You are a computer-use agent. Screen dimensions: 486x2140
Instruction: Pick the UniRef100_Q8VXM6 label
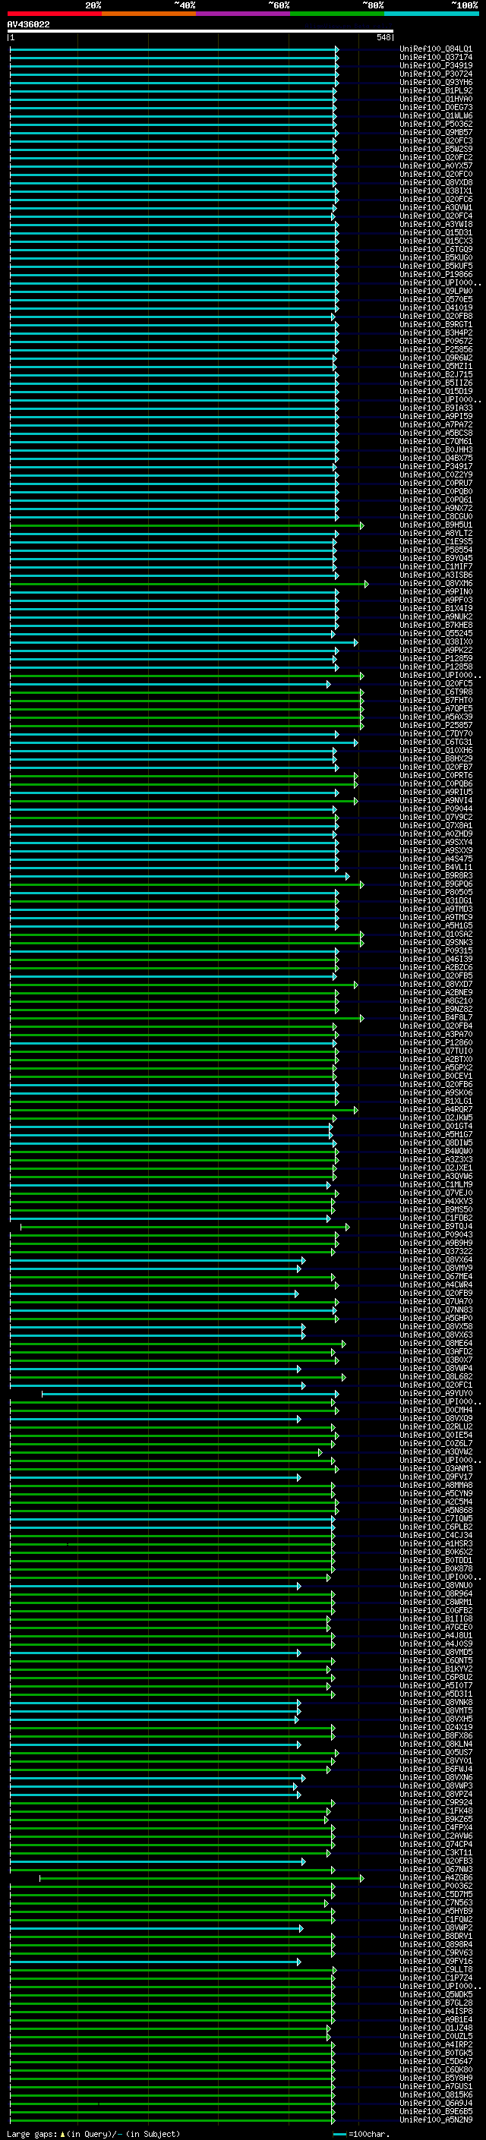pyautogui.click(x=436, y=583)
